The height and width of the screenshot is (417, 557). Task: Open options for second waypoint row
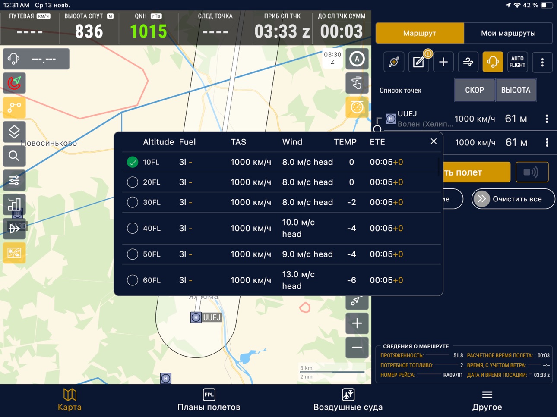[547, 142]
